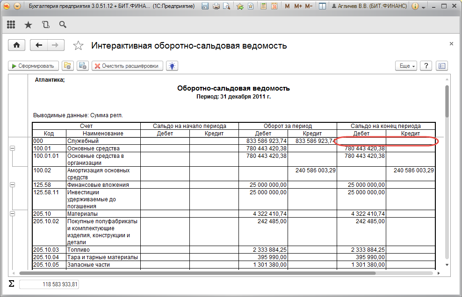This screenshot has width=462, height=297.
Task: Open the sections menu grid icon
Action: [11, 25]
